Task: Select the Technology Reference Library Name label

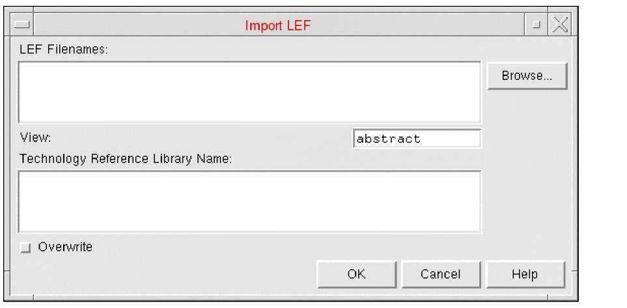Action: pyautogui.click(x=126, y=159)
